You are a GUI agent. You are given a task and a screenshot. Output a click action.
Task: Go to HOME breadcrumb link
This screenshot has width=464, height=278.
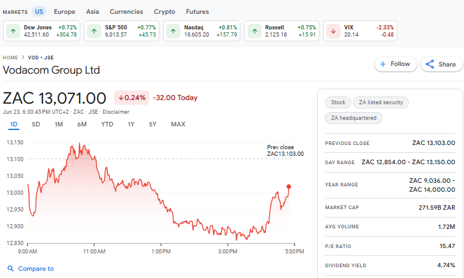tap(10, 58)
